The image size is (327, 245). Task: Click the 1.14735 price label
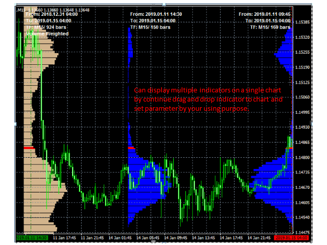(x=302, y=173)
